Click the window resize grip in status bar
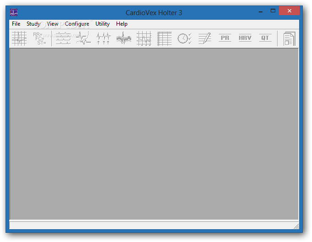Screen dimensions: 312x242 (296, 226)
